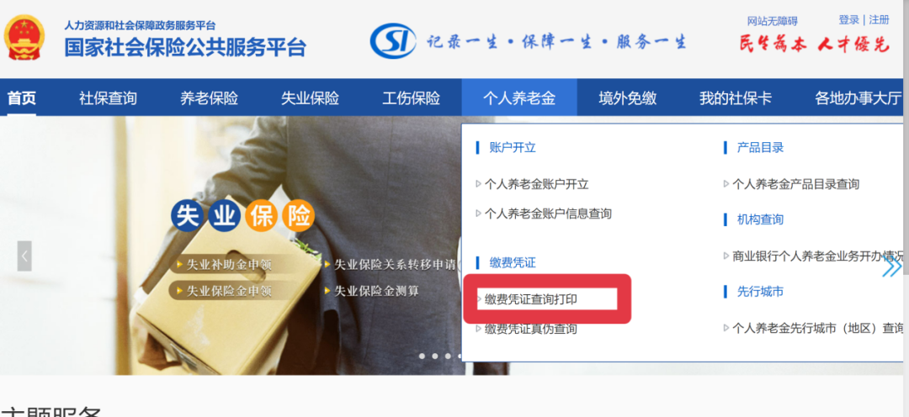Image resolution: width=909 pixels, height=417 pixels.
Task: Click 注册 link
Action: pyautogui.click(x=880, y=20)
